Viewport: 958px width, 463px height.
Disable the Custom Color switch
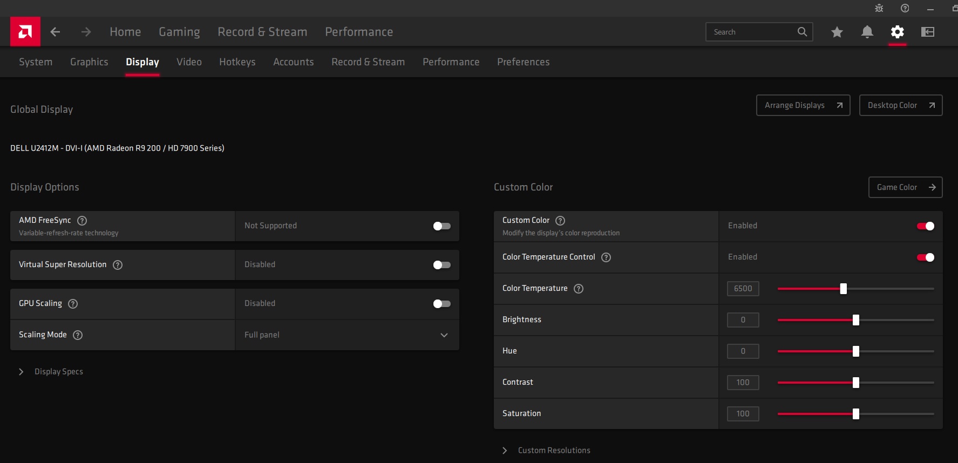pyautogui.click(x=926, y=226)
